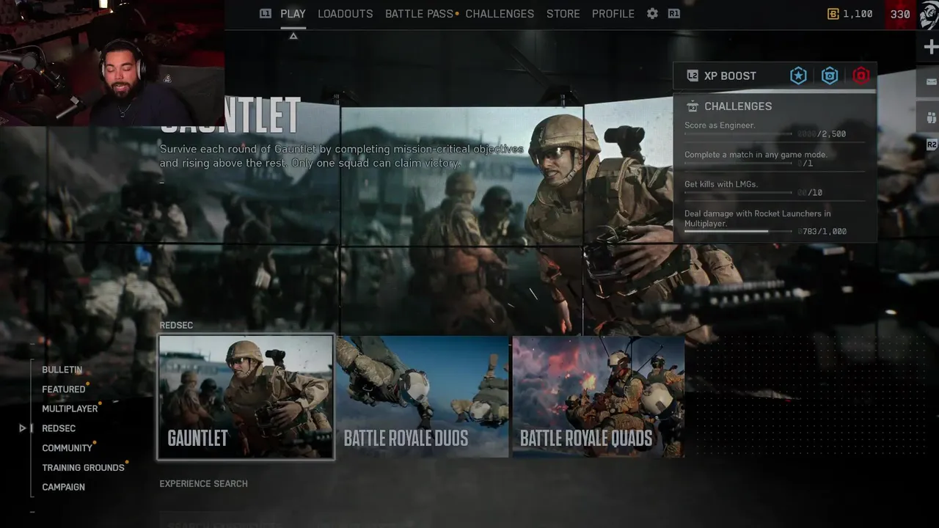This screenshot has width=939, height=528.
Task: Open the BATTLE PASS tab
Action: point(419,14)
